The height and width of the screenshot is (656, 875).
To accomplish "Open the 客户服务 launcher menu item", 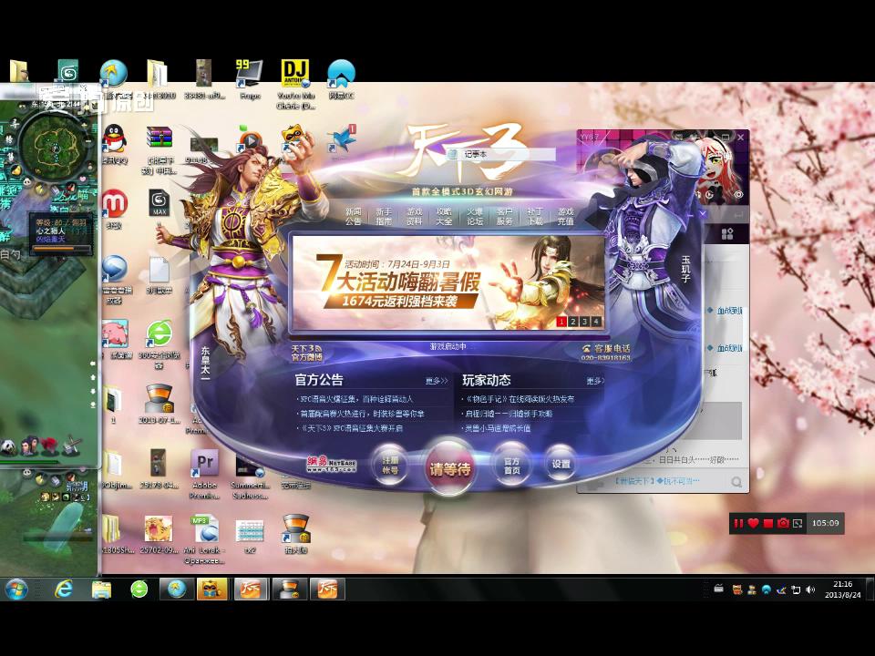I will [x=504, y=217].
